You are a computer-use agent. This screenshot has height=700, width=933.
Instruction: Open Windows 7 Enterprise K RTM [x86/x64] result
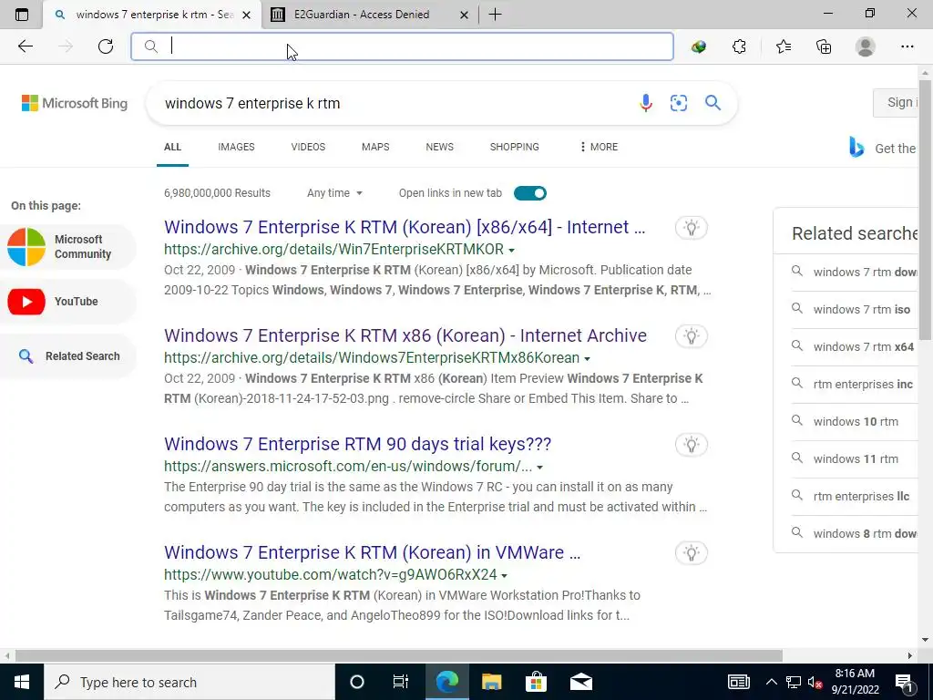(x=405, y=227)
